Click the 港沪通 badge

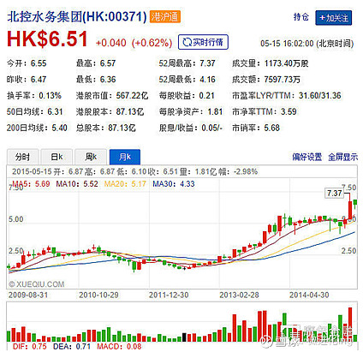tap(164, 17)
